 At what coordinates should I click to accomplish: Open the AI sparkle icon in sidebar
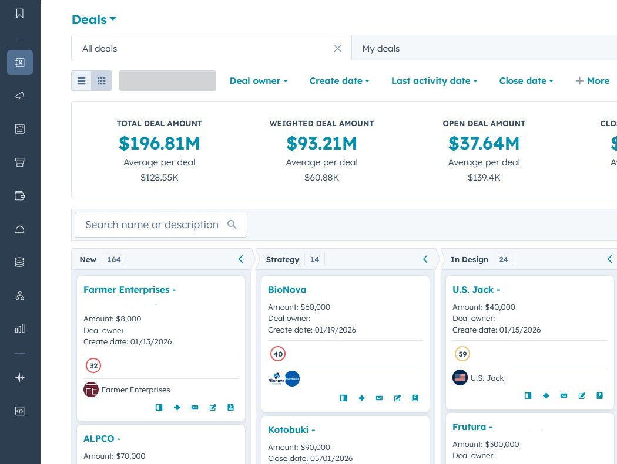point(20,378)
